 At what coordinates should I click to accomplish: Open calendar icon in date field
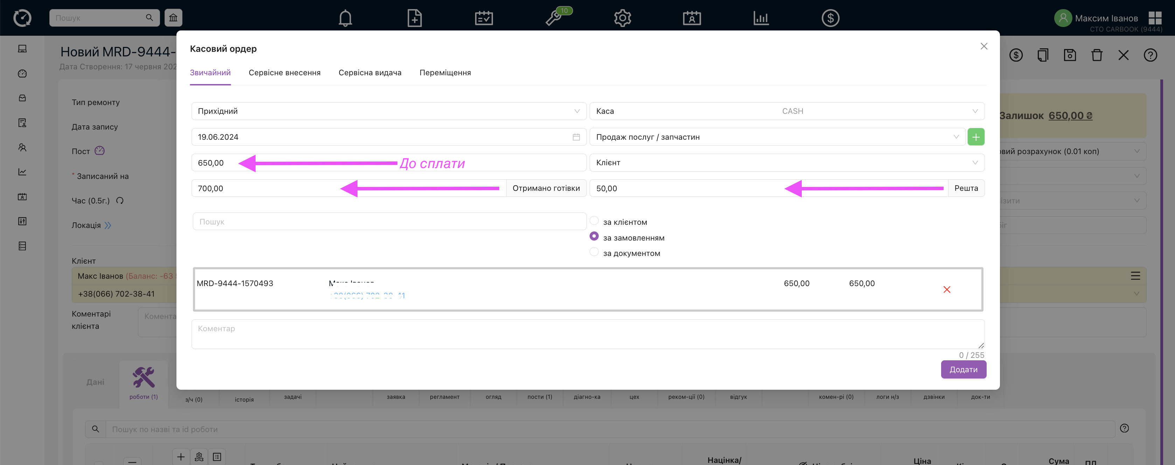576,137
